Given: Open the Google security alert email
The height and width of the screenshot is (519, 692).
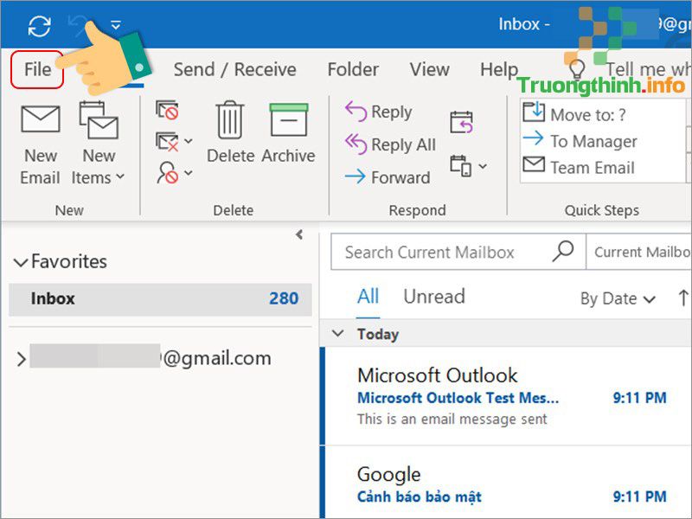Looking at the screenshot, I should pyautogui.click(x=506, y=482).
